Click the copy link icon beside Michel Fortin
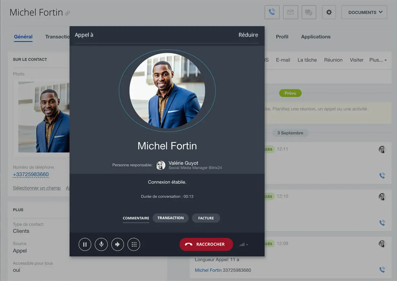This screenshot has height=281, width=397. (x=67, y=13)
